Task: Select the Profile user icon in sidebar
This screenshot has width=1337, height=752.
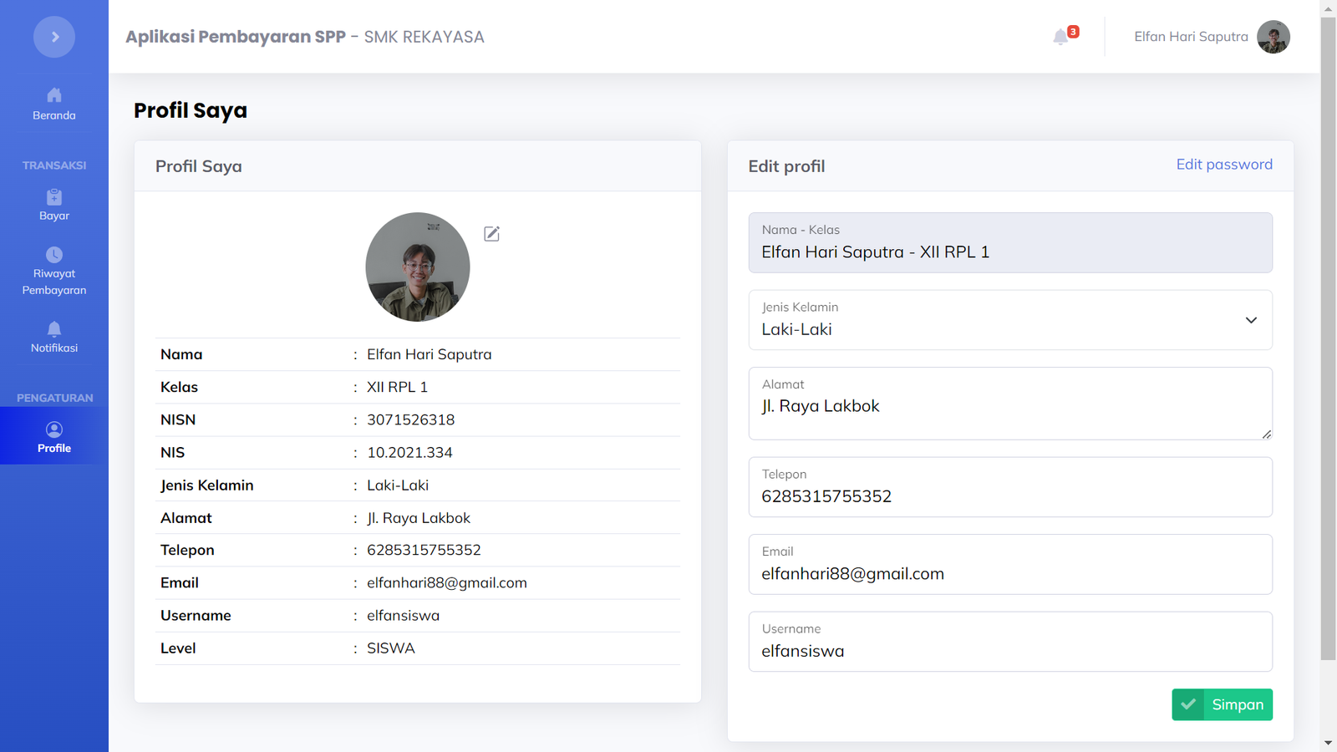Action: click(54, 430)
